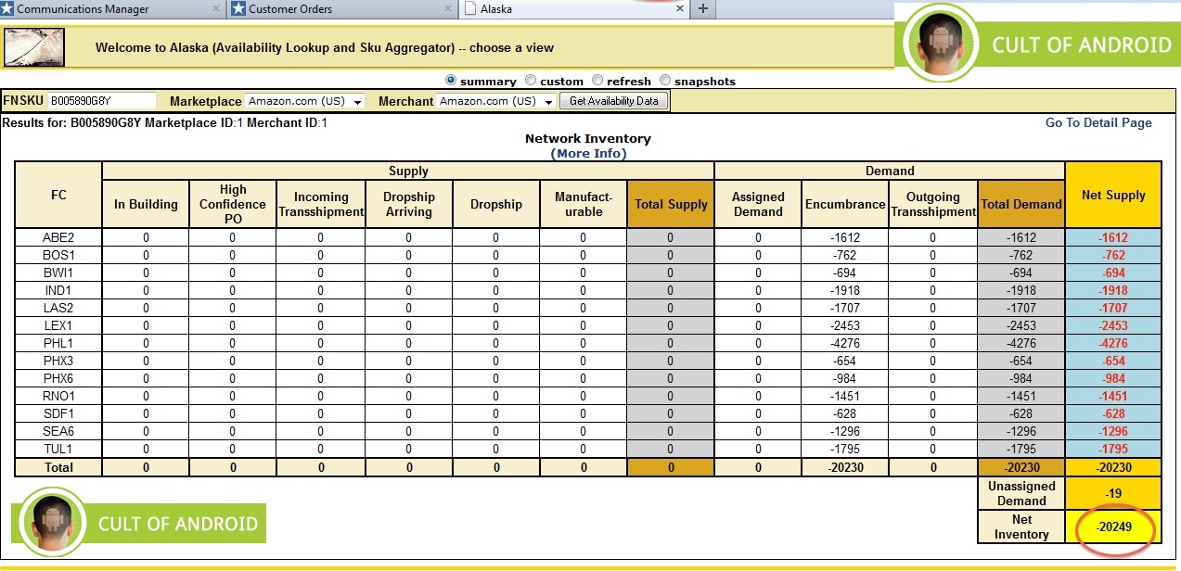Open a new browser tab with plus button

pos(702,9)
